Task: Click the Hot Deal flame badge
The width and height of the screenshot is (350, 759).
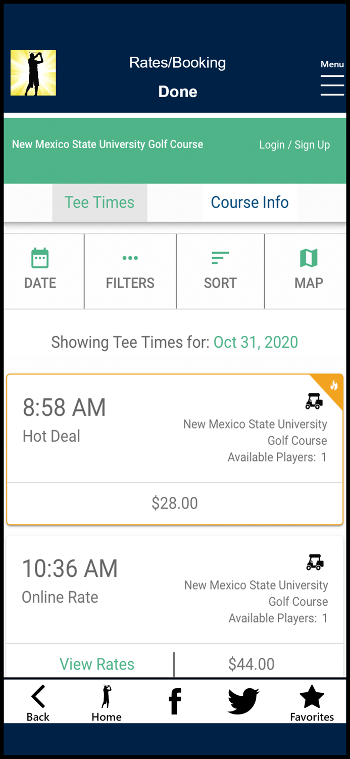Action: (333, 386)
